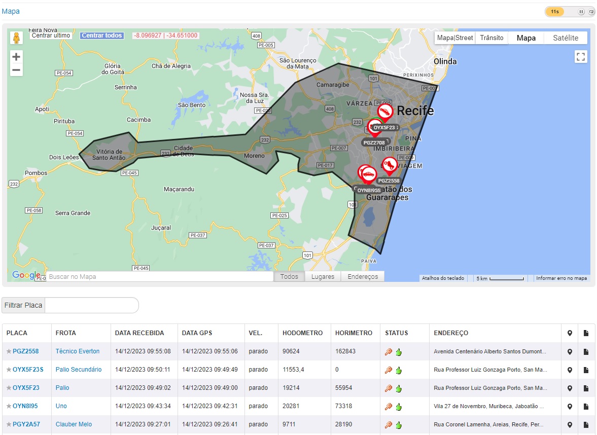Click the address Avenida Centenário Alberto Santos Dumont
597x435 pixels.
(489, 352)
